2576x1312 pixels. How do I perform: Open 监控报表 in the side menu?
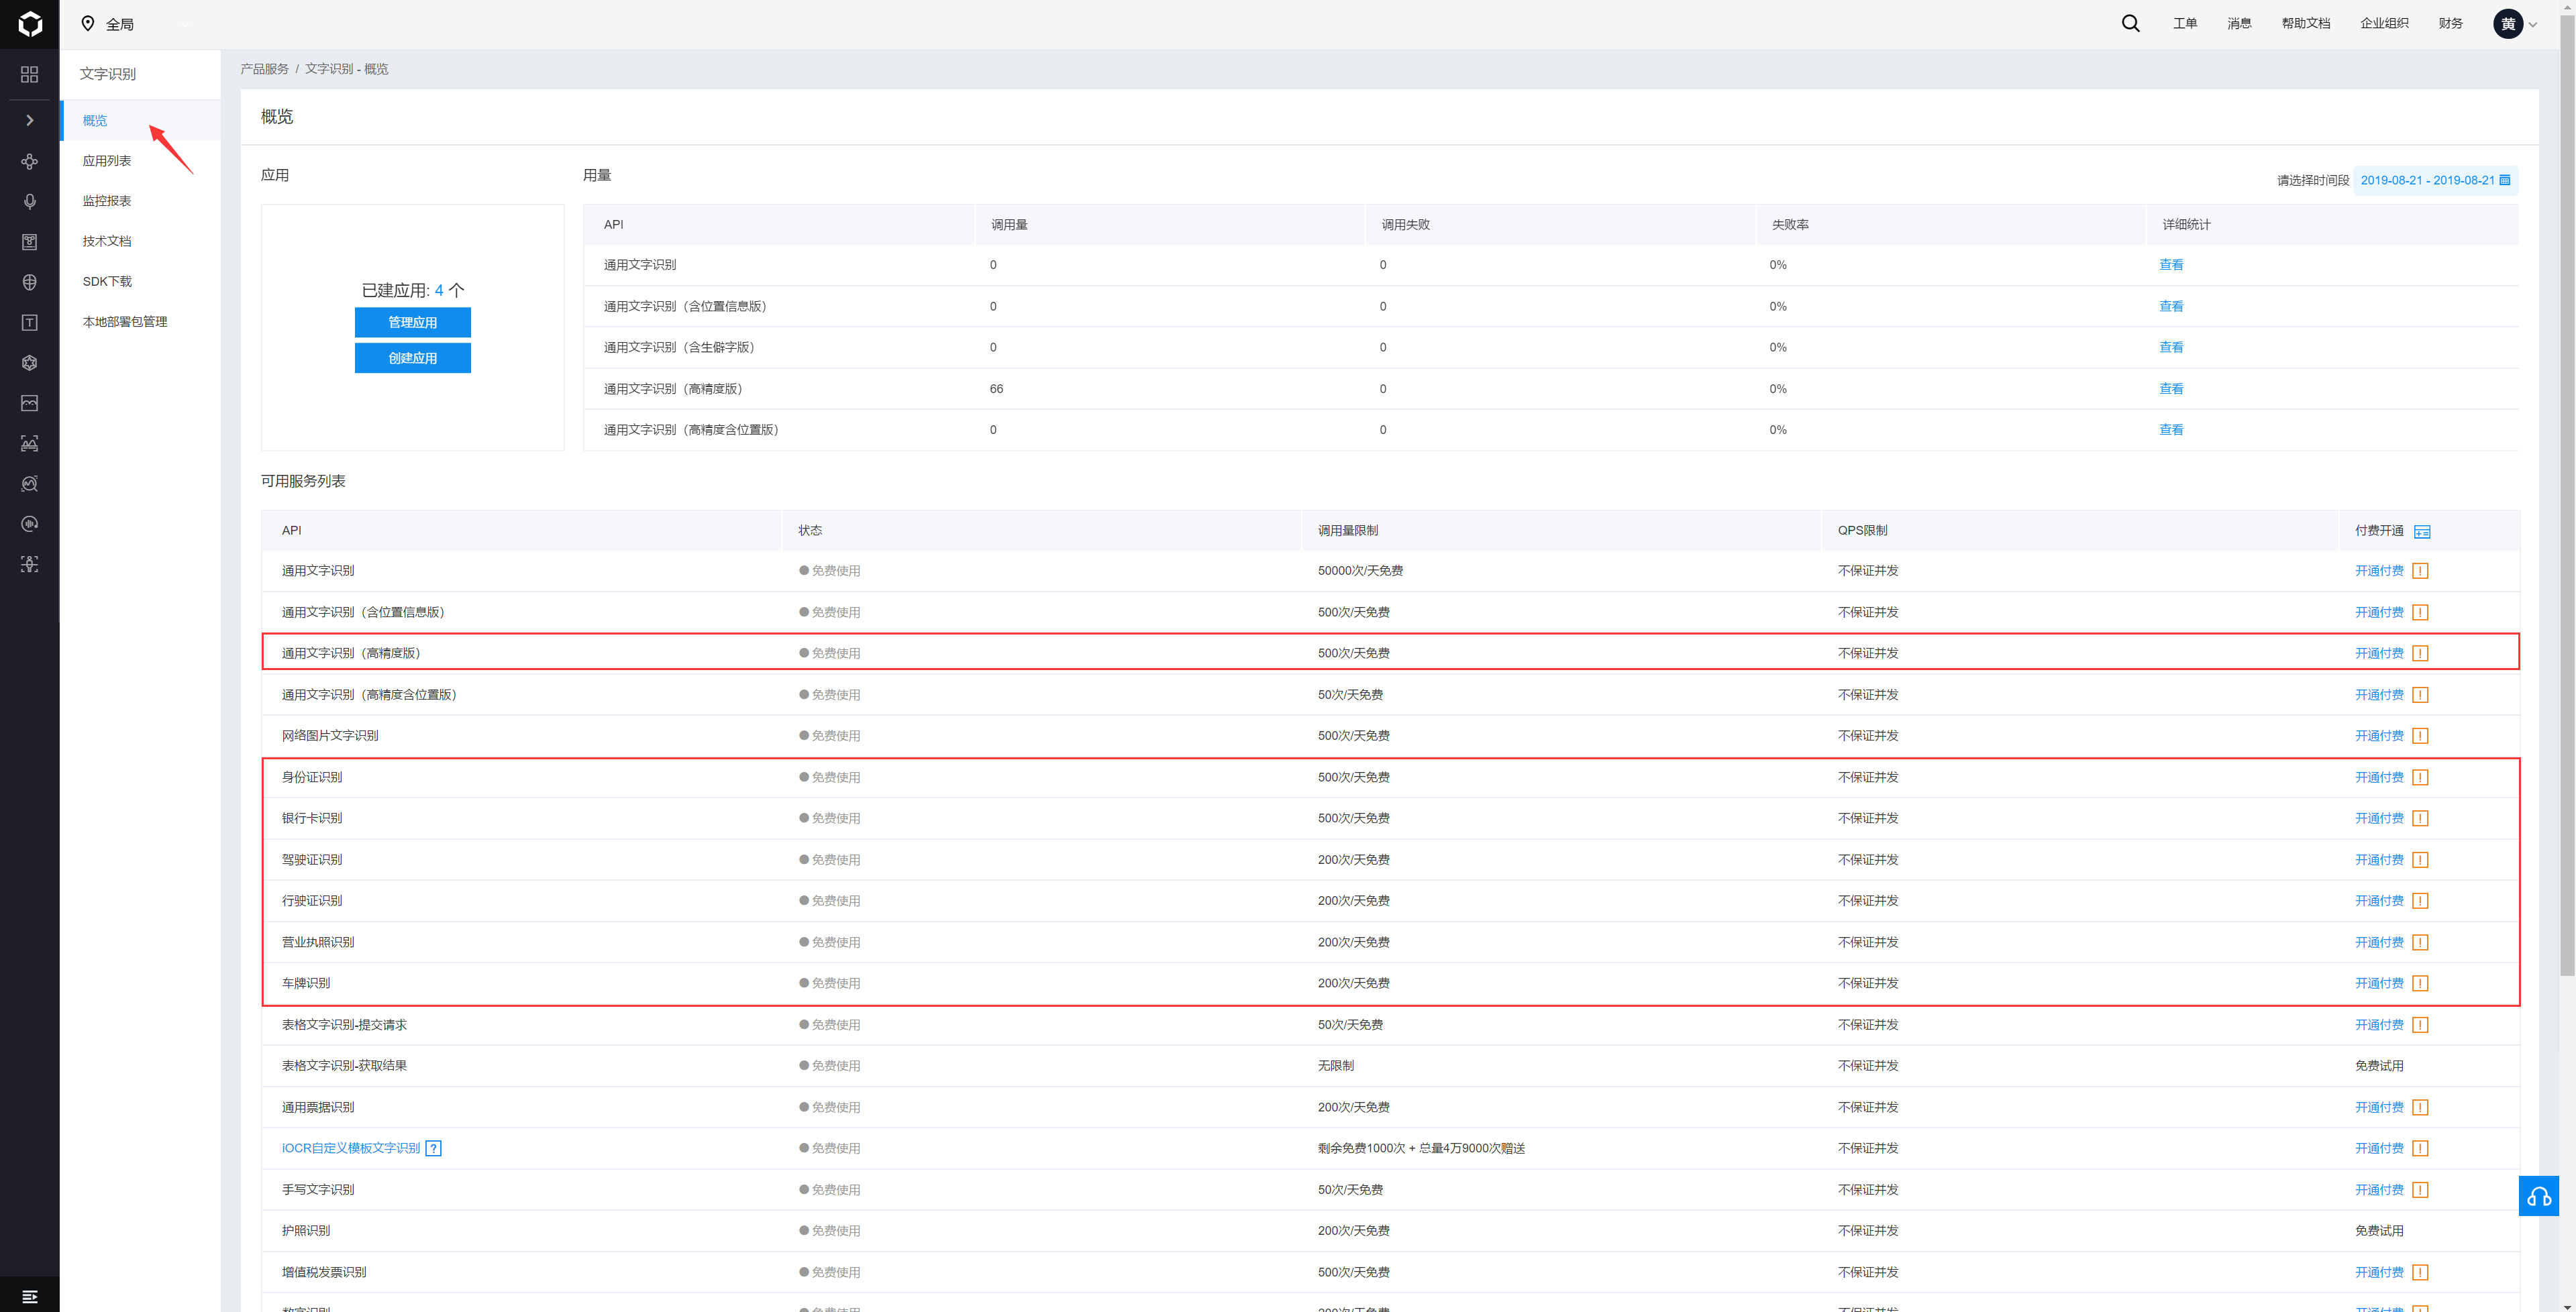107,201
